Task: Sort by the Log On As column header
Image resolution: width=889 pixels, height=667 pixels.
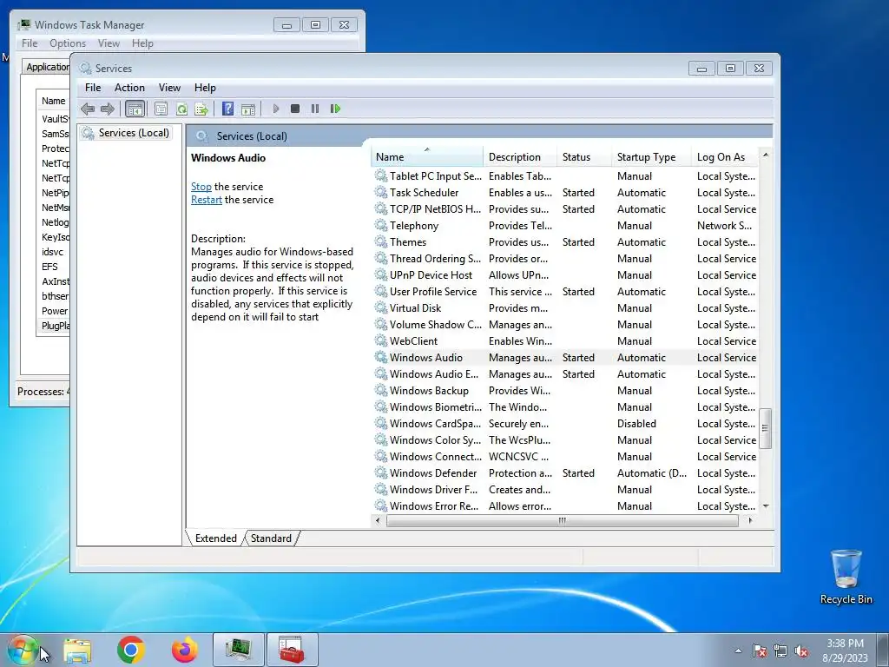Action: (x=726, y=157)
